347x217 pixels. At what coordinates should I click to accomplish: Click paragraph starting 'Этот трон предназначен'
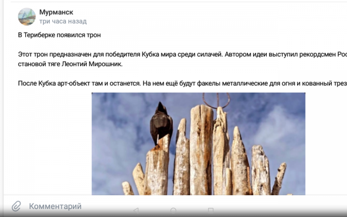tap(182, 59)
